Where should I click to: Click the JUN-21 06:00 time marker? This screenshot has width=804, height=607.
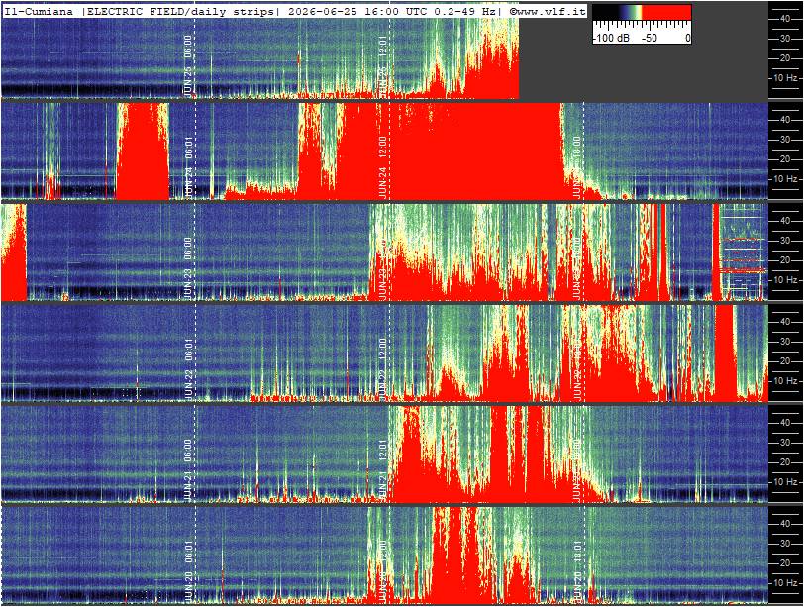click(188, 470)
